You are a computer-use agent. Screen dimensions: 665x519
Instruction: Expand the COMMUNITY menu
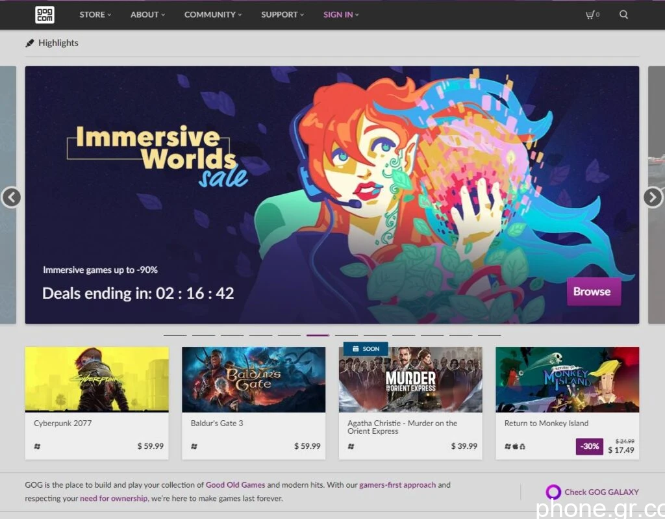point(213,14)
